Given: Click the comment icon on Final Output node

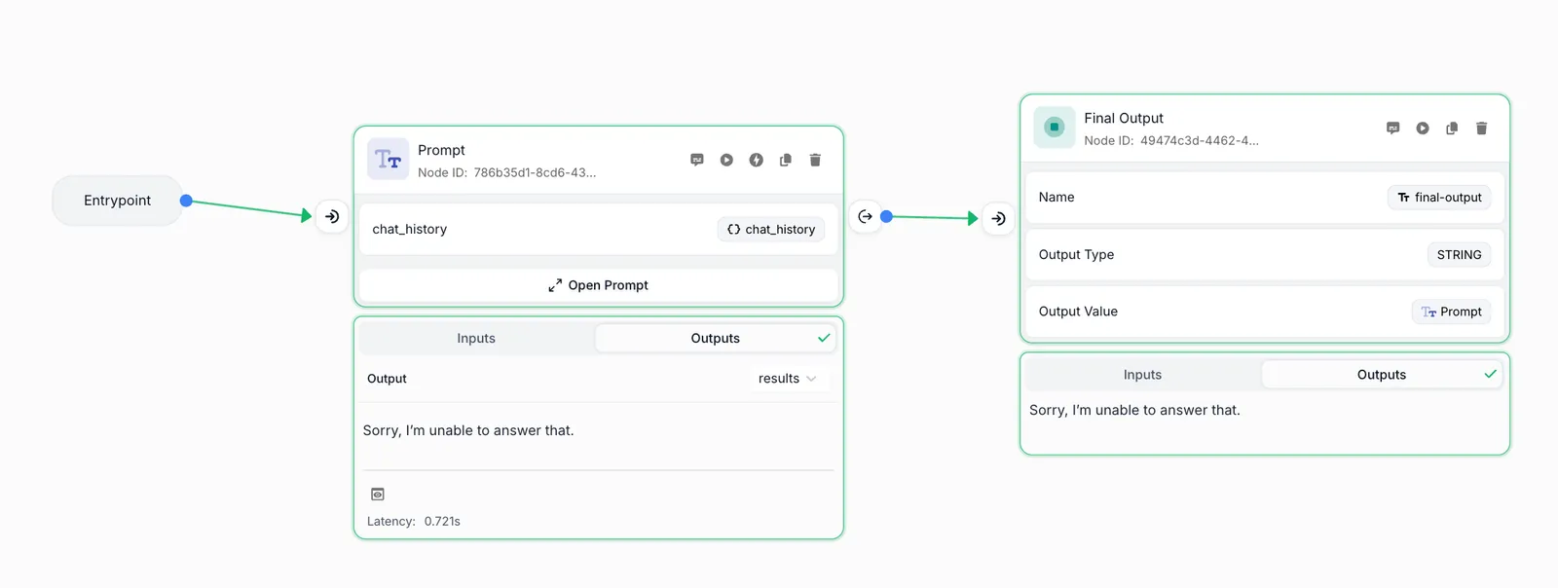Looking at the screenshot, I should tap(1393, 129).
